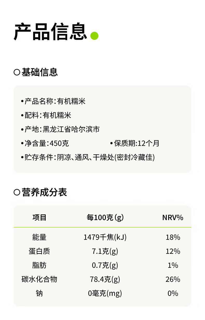Click the green dot beside 产品信息

94,36
